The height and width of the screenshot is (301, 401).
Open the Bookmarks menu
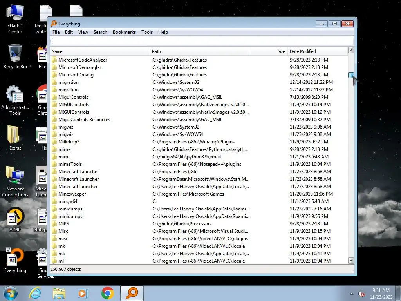(124, 32)
